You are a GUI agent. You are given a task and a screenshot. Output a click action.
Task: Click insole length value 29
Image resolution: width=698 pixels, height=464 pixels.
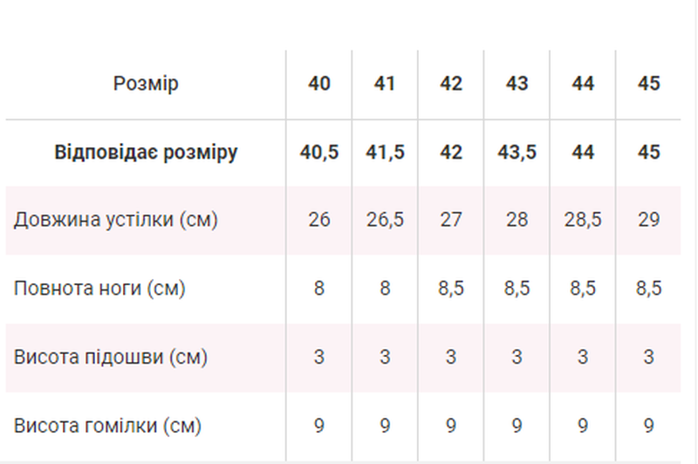point(648,220)
